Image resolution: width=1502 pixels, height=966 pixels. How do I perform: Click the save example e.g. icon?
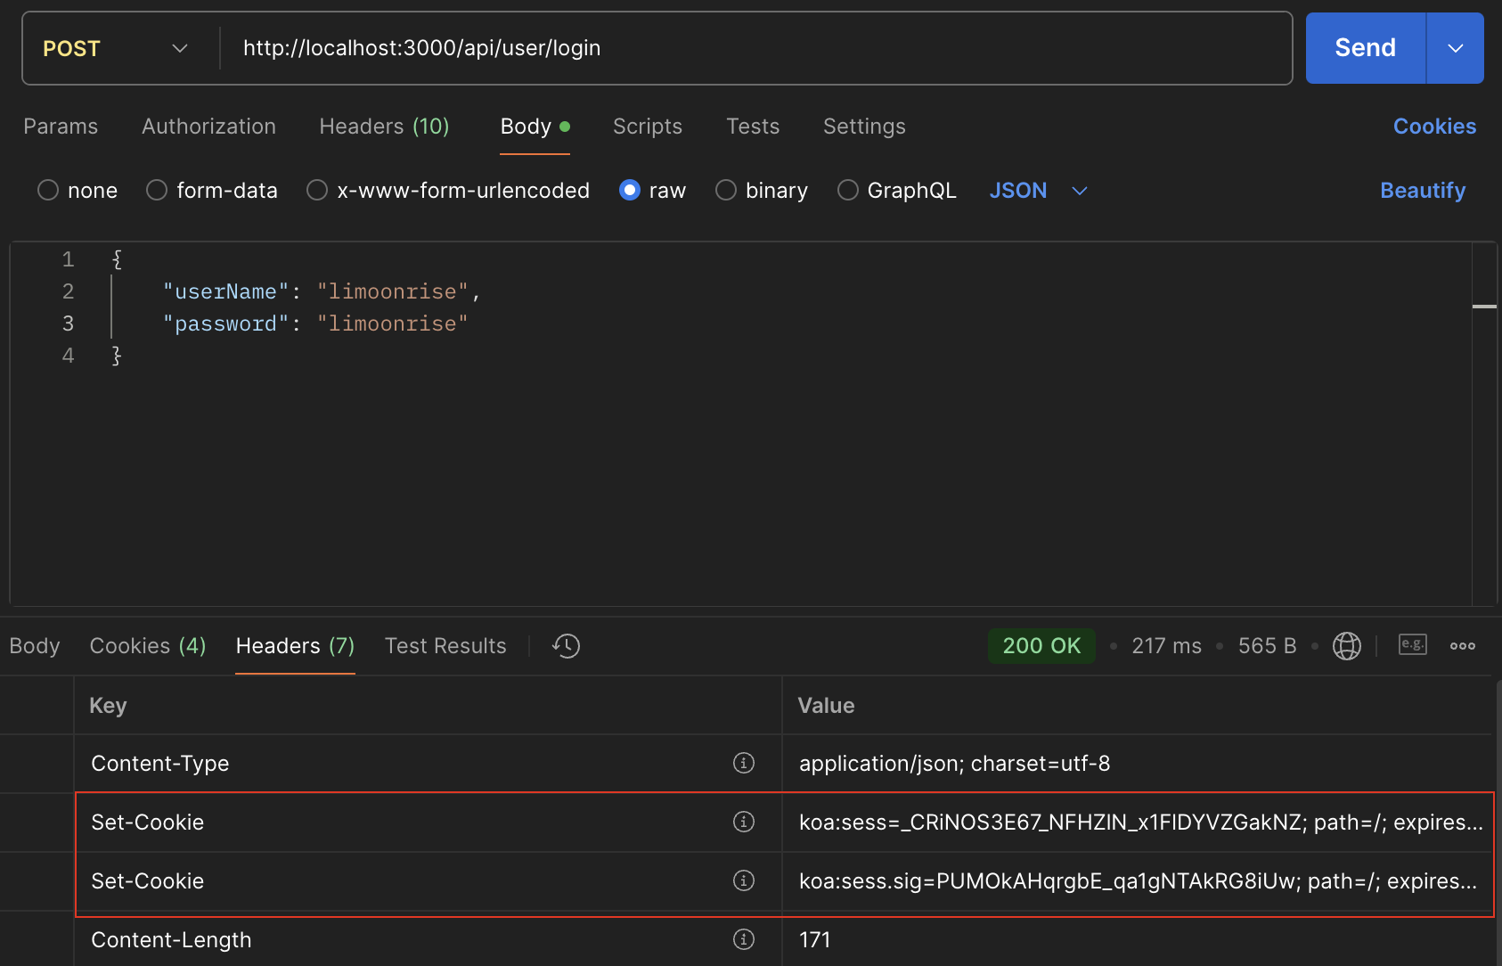[1412, 644]
